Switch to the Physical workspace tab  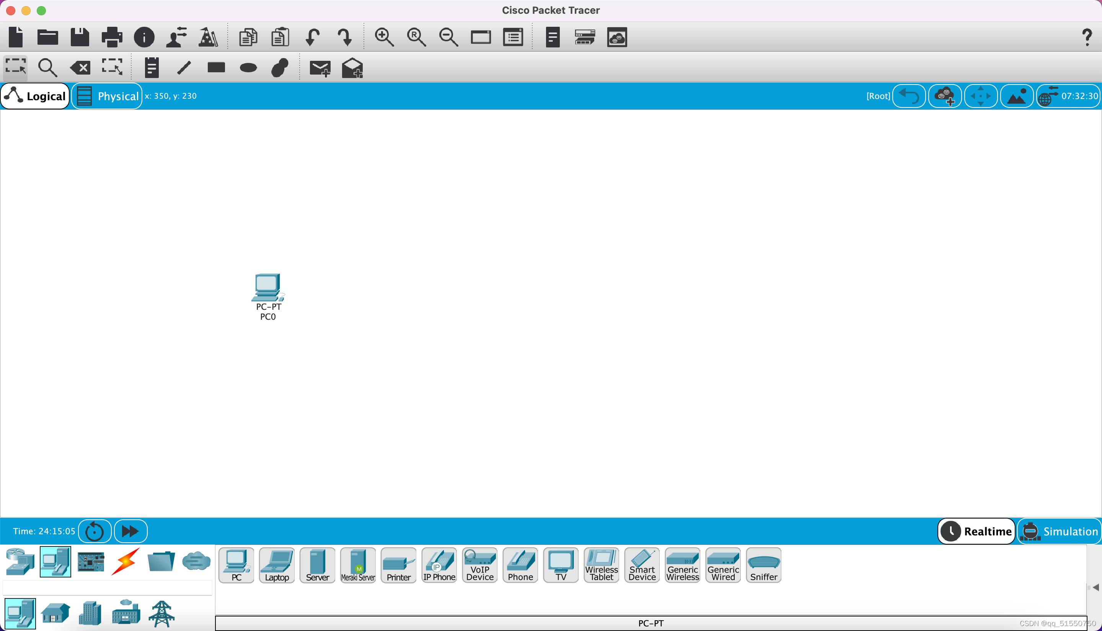tap(107, 96)
